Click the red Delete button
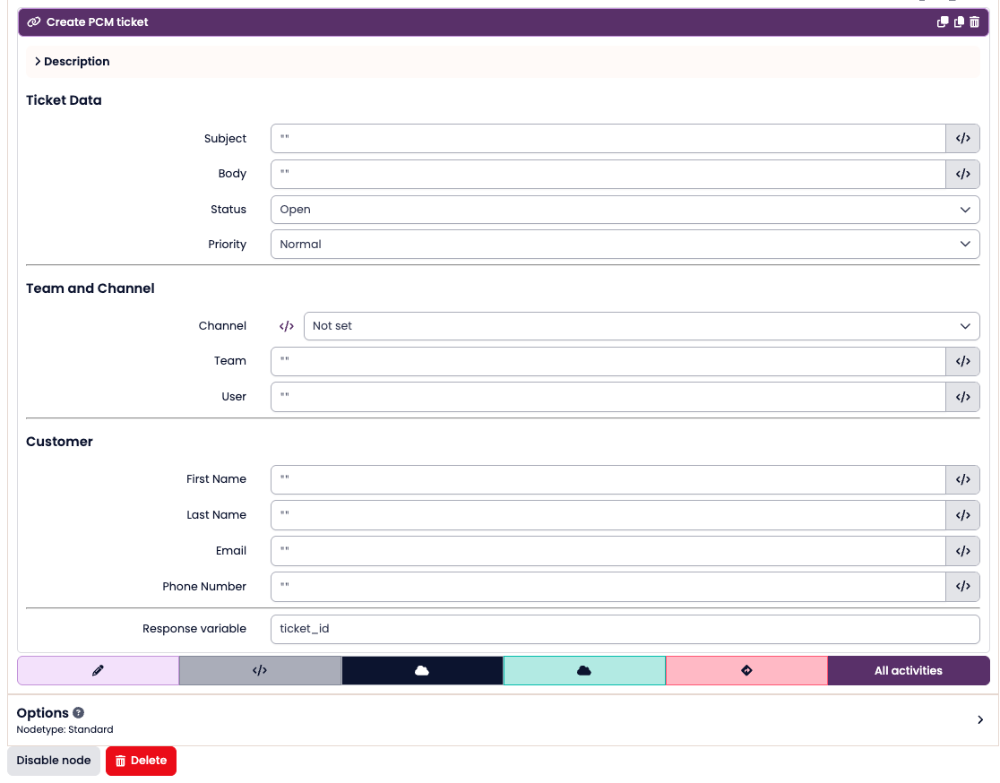The width and height of the screenshot is (1000, 783). click(x=141, y=761)
